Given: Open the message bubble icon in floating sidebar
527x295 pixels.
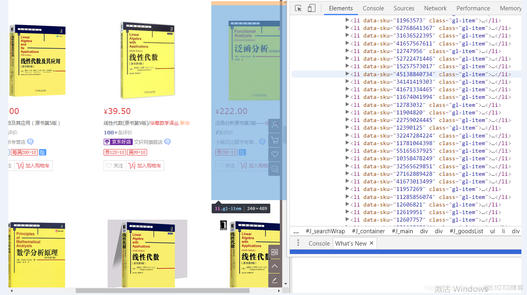Looking at the screenshot, I should 275,169.
